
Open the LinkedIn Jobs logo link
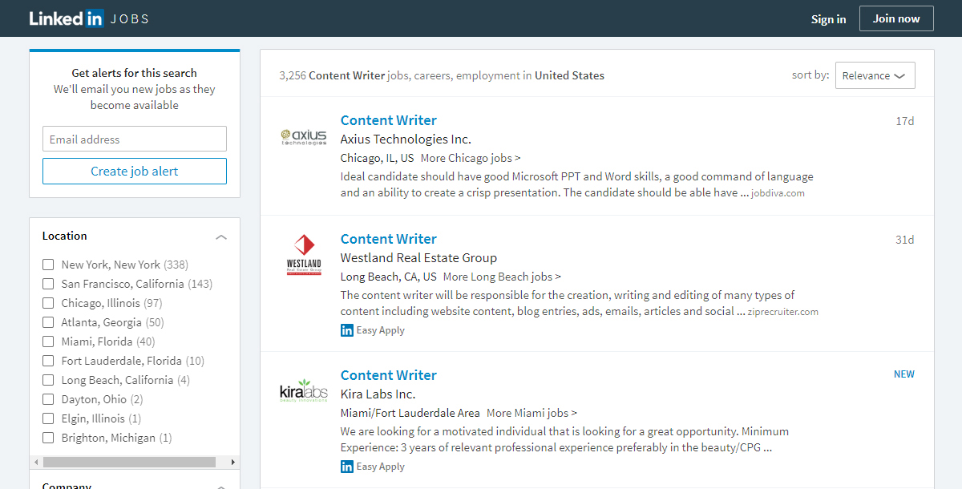89,18
